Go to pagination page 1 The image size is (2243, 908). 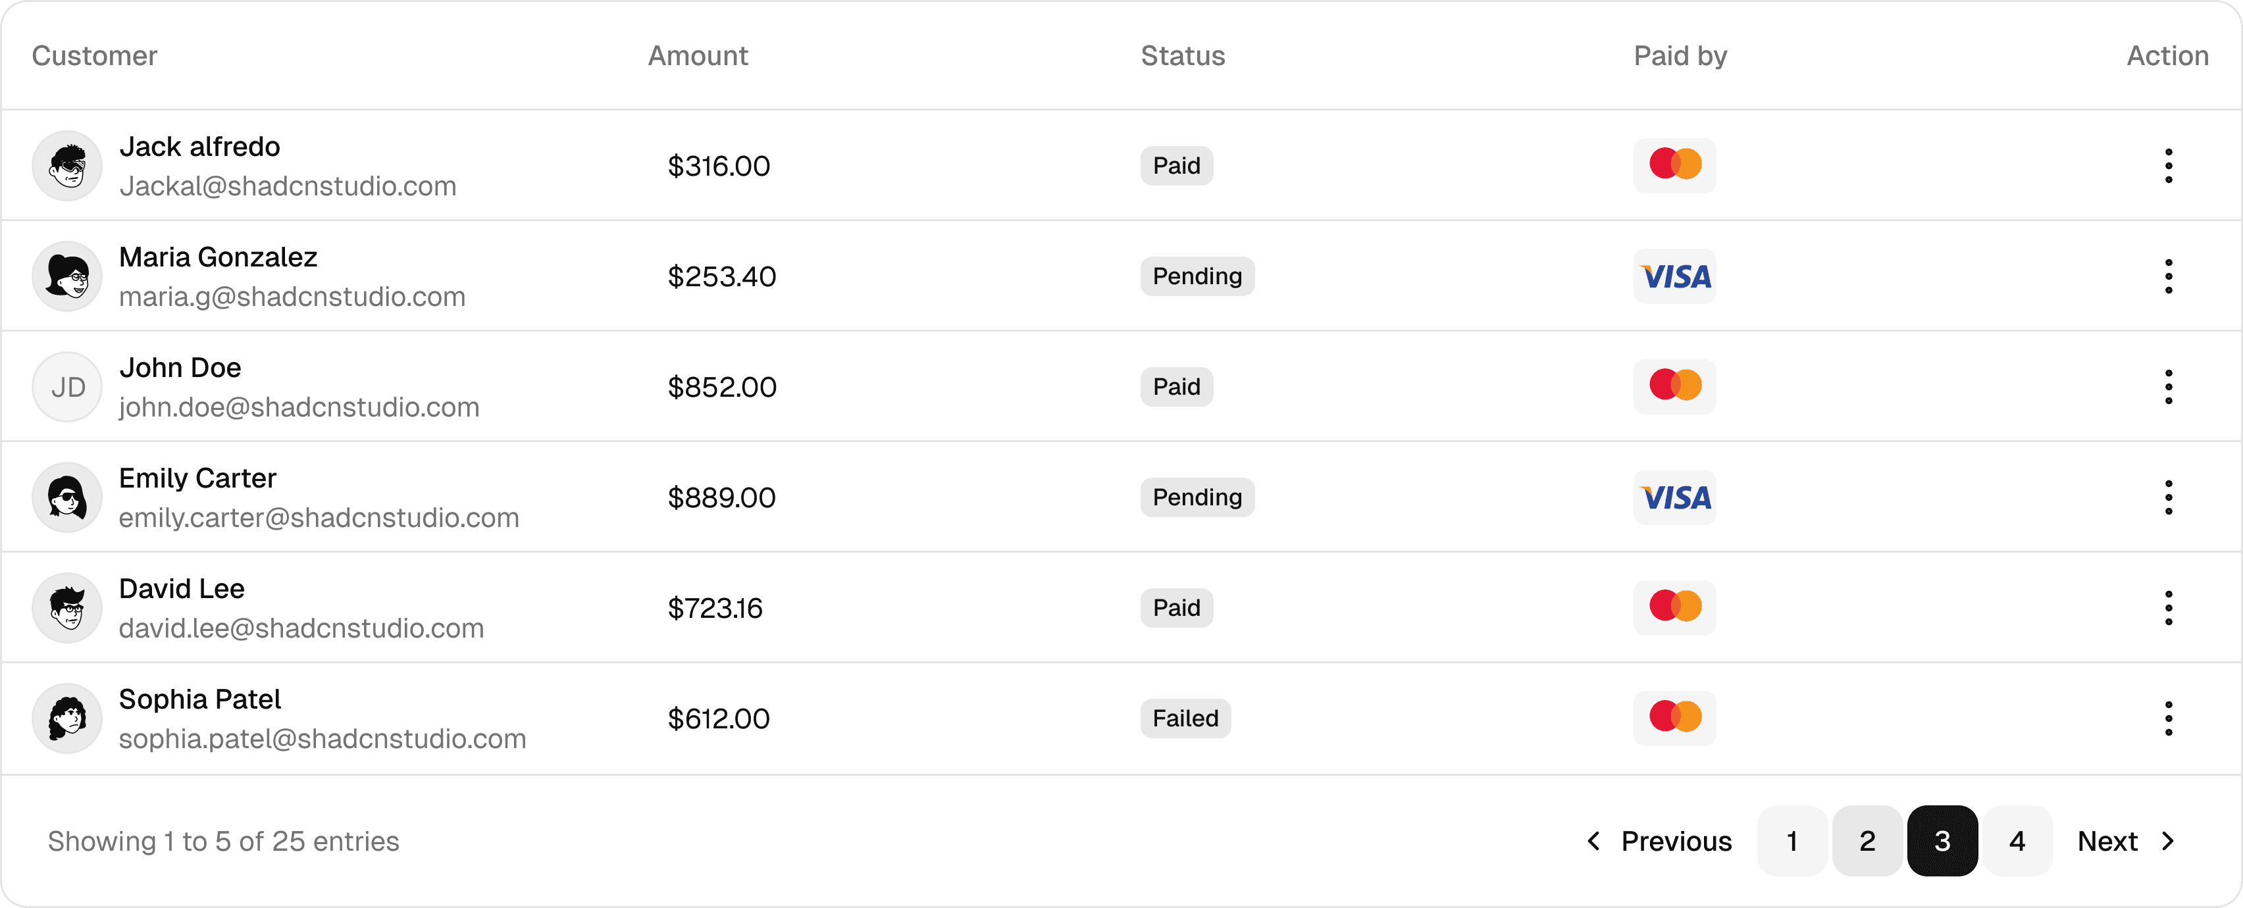(1792, 841)
